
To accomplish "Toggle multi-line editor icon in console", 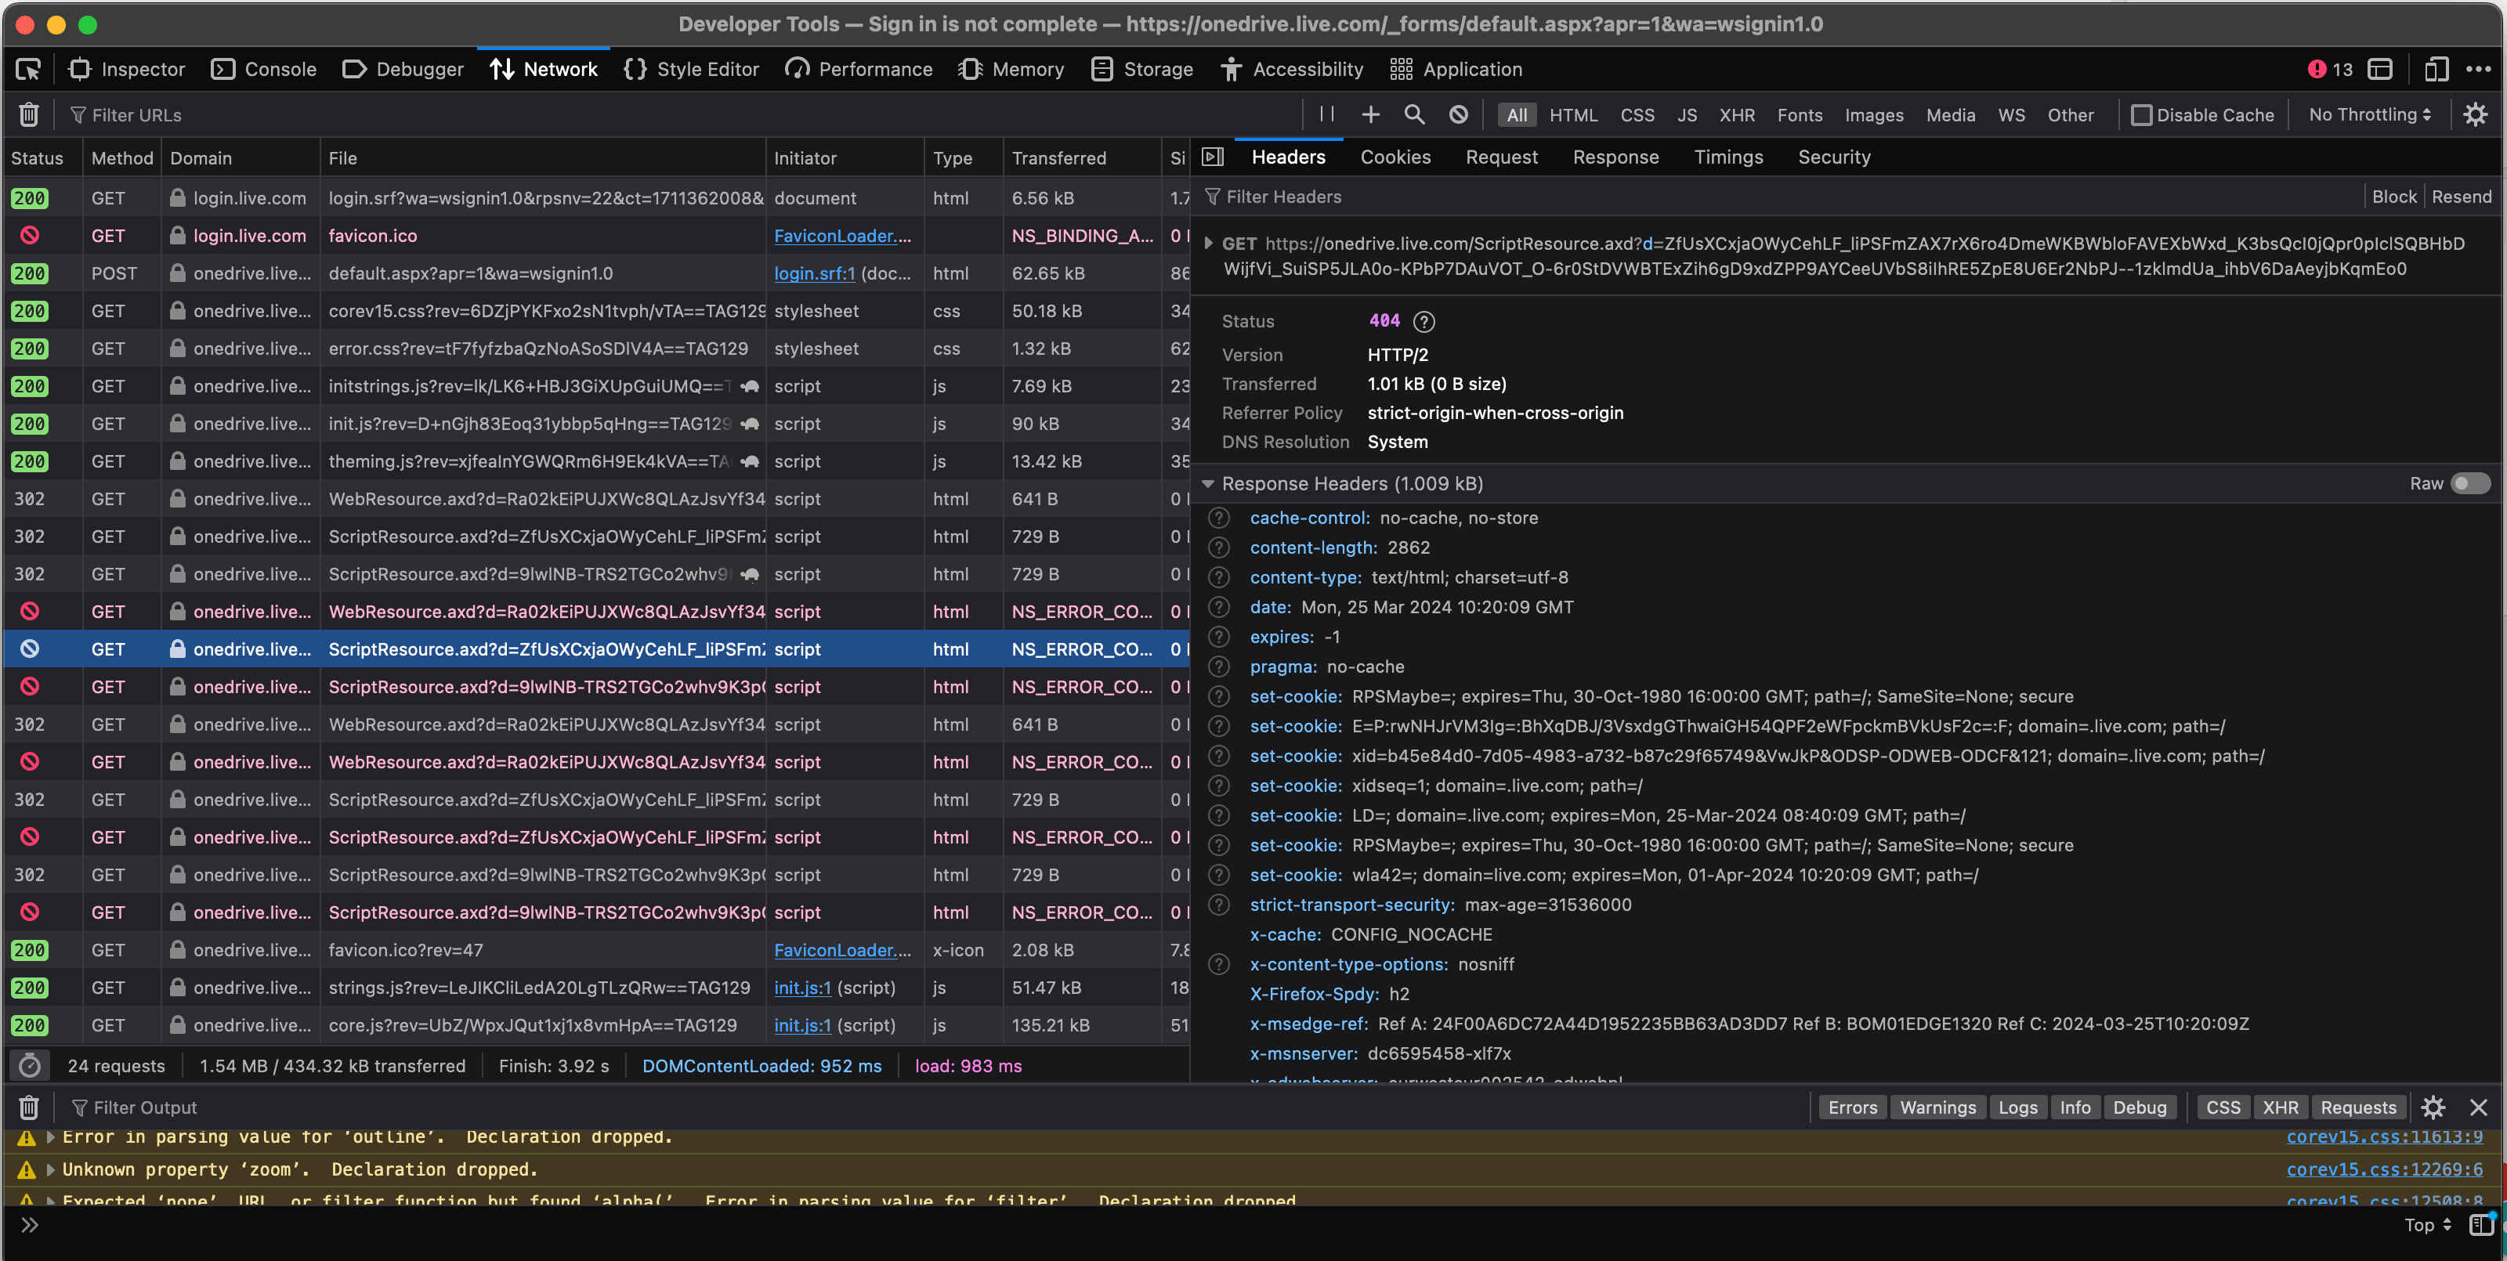I will point(2480,1225).
